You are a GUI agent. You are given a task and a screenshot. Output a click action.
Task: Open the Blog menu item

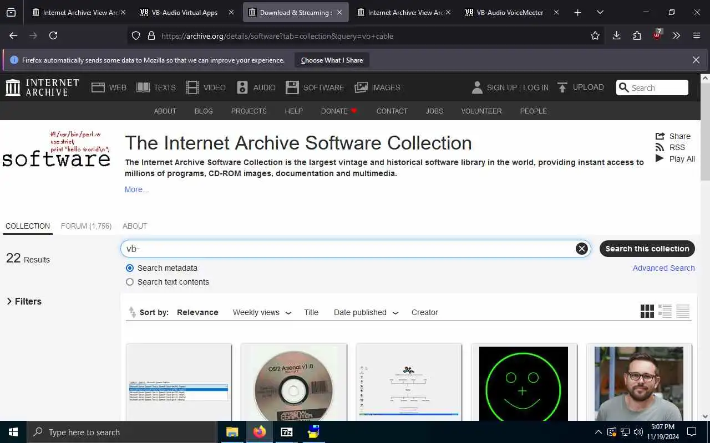click(204, 111)
